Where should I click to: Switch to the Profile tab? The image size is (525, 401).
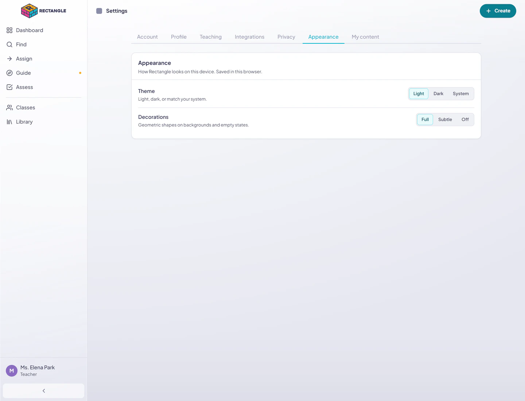coord(179,37)
